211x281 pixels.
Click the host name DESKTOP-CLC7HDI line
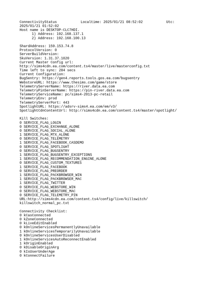tap(49, 30)
